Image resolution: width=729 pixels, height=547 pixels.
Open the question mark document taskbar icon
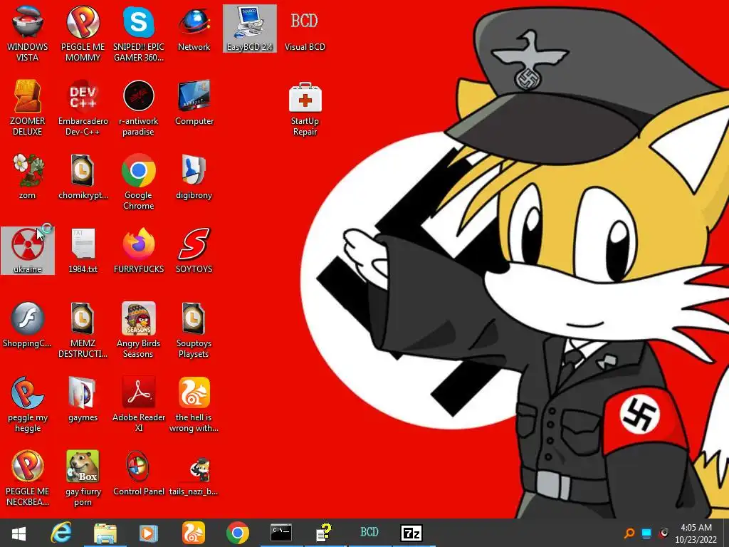pyautogui.click(x=324, y=533)
